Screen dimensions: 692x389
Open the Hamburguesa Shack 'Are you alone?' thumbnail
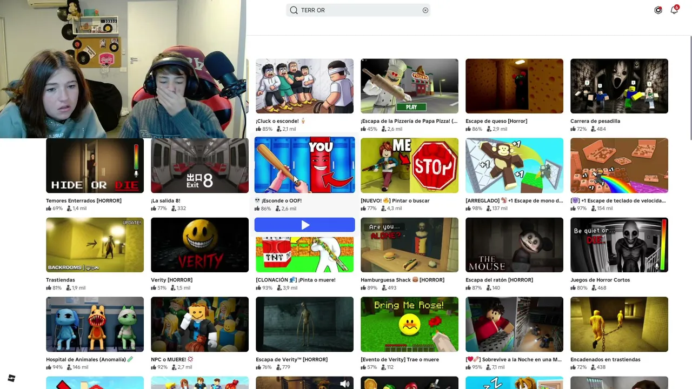pyautogui.click(x=409, y=245)
